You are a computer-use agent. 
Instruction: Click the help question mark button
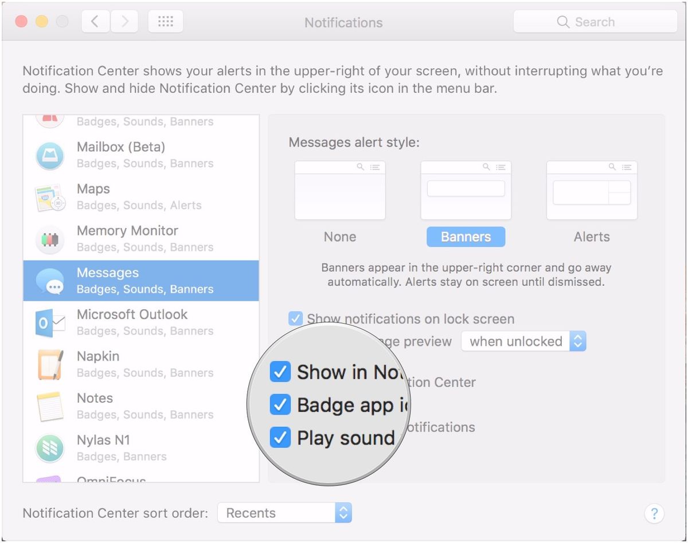654,513
